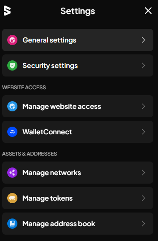Viewport: 158px width, 241px height.
Task: Open the General settings menu item
Action: 78,40
